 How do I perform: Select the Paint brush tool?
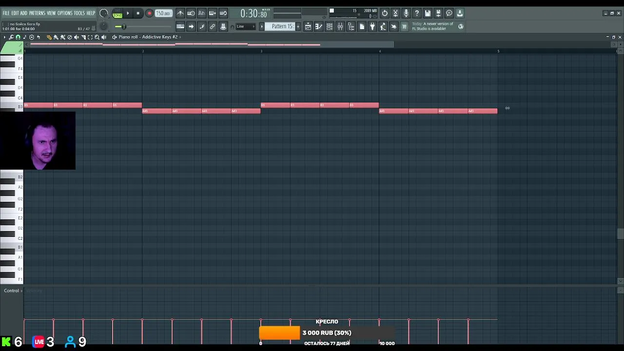click(x=56, y=37)
